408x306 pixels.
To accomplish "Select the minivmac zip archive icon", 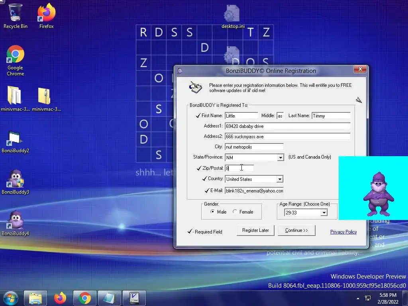I will [46, 99].
